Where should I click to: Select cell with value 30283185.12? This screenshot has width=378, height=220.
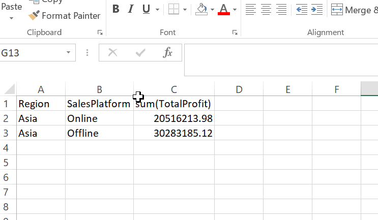click(x=174, y=133)
